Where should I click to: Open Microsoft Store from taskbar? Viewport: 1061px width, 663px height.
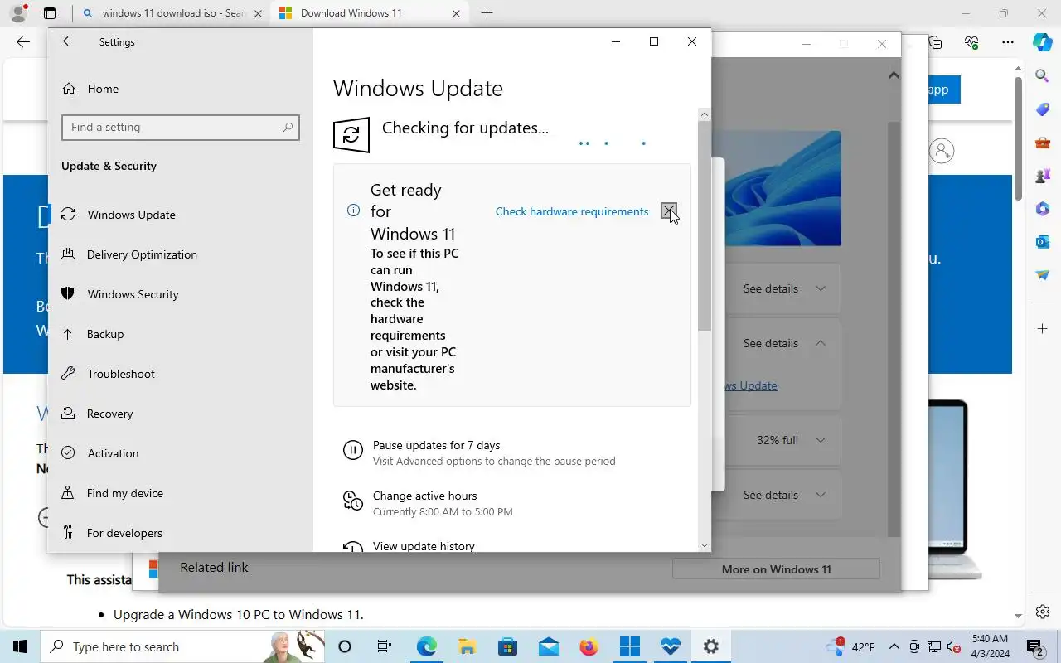pos(507,646)
